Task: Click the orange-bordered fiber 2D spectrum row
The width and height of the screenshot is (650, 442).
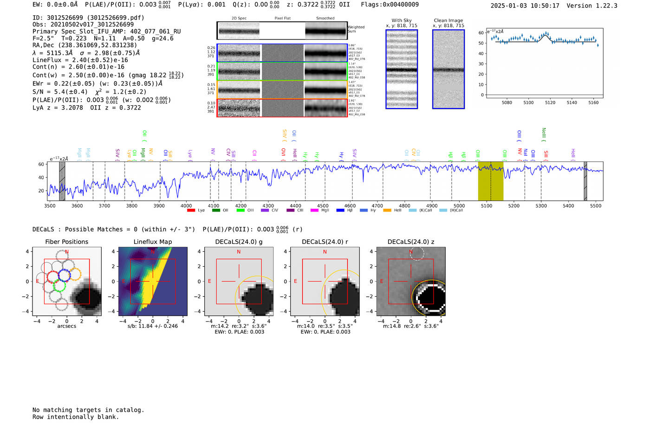Action: (x=282, y=90)
